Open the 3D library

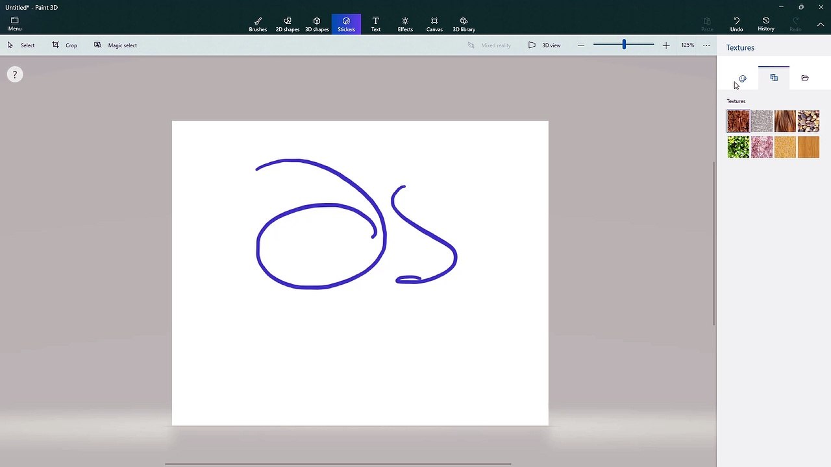(464, 24)
